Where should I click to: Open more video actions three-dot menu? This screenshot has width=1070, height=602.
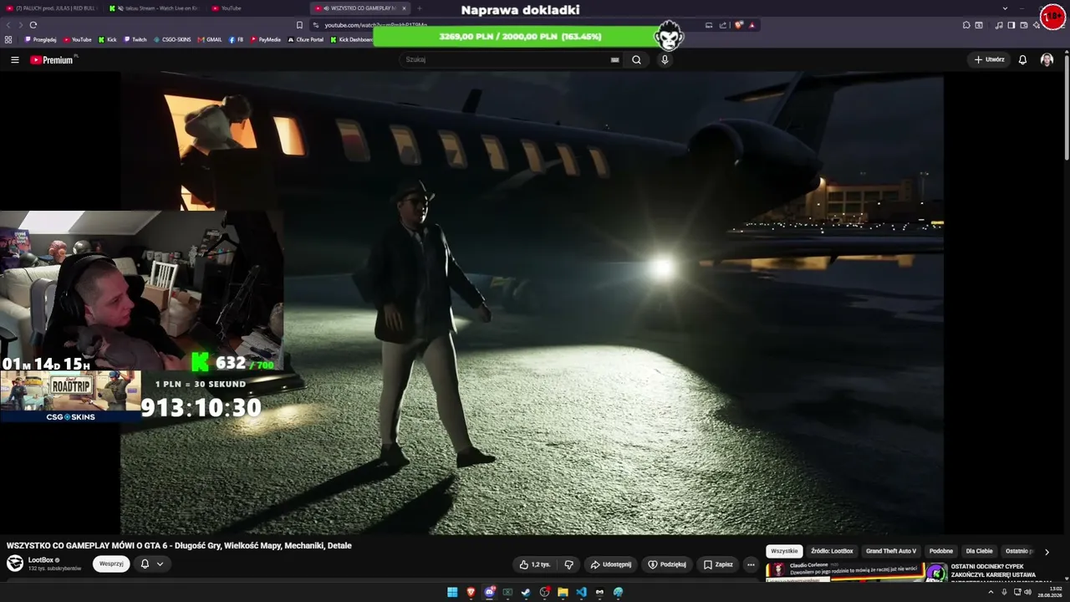click(x=750, y=564)
